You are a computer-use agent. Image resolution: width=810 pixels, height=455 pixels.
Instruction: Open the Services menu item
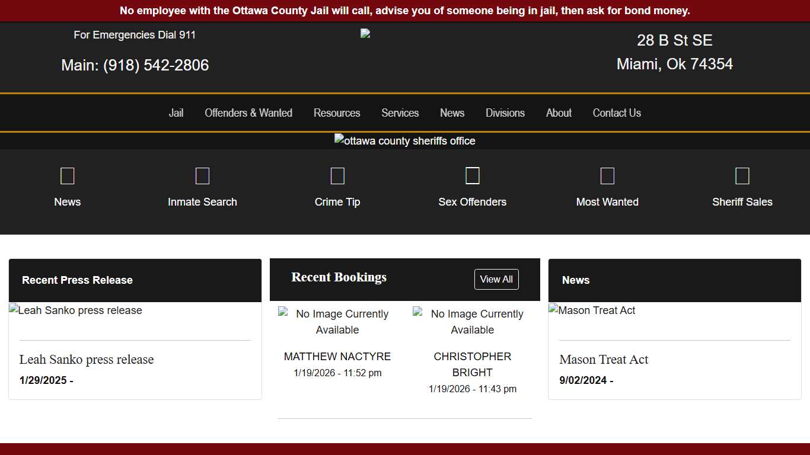point(400,113)
